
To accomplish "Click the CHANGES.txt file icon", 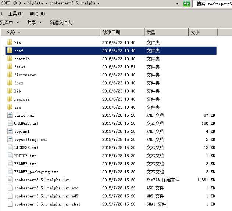I will click(10, 123).
